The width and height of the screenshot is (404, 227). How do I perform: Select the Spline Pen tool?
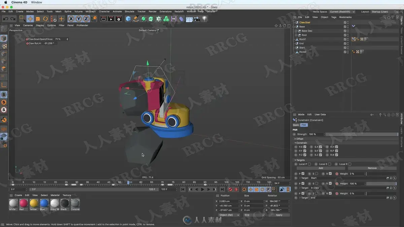[136, 19]
